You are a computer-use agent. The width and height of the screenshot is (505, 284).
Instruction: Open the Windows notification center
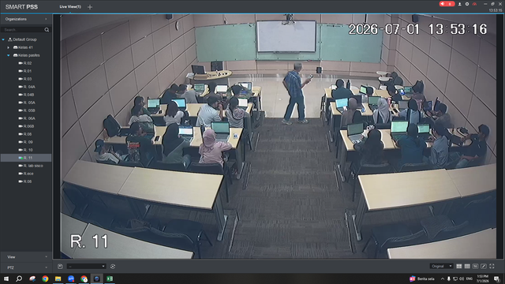click(x=496, y=278)
